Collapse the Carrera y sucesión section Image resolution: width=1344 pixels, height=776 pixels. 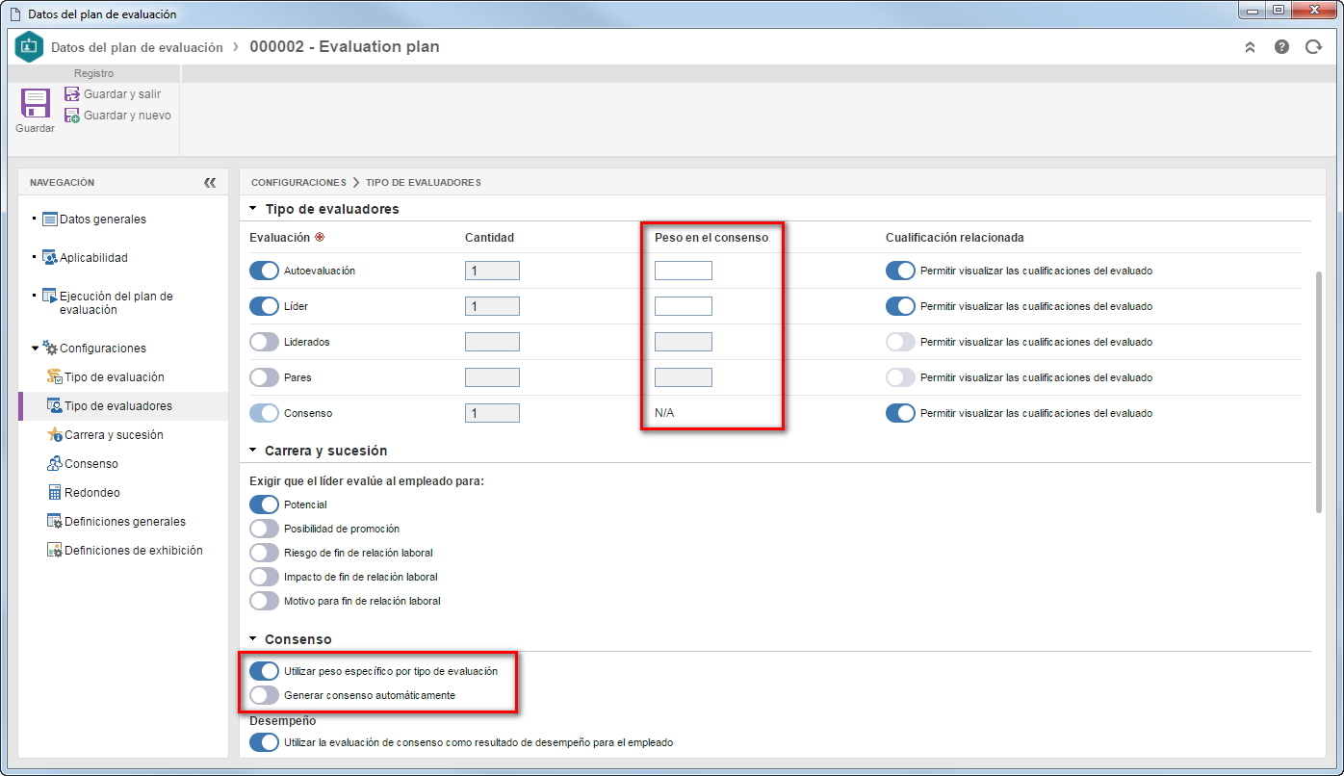[253, 451]
